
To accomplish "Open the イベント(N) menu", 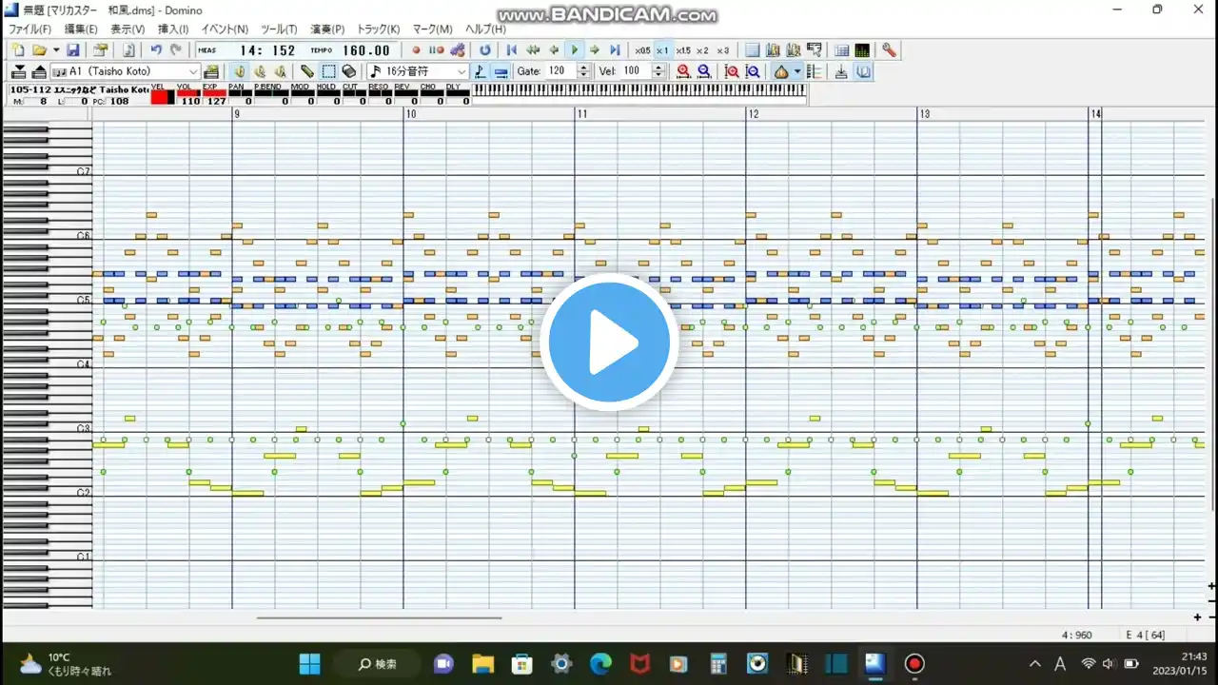I will (x=225, y=29).
